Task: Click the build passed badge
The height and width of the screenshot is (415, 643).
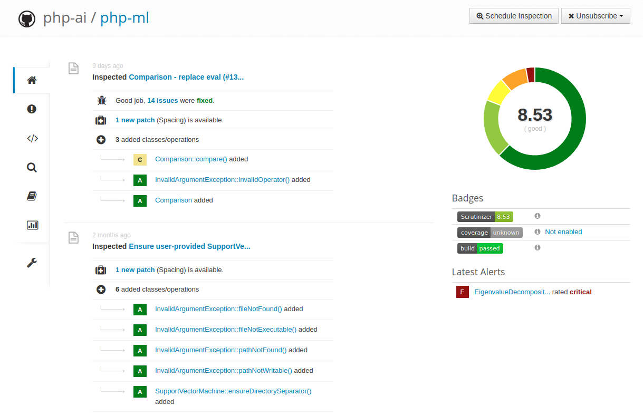Action: pyautogui.click(x=481, y=248)
